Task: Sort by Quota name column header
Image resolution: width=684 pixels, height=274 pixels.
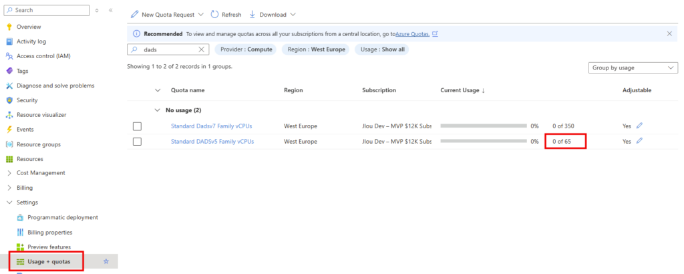Action: tap(188, 90)
